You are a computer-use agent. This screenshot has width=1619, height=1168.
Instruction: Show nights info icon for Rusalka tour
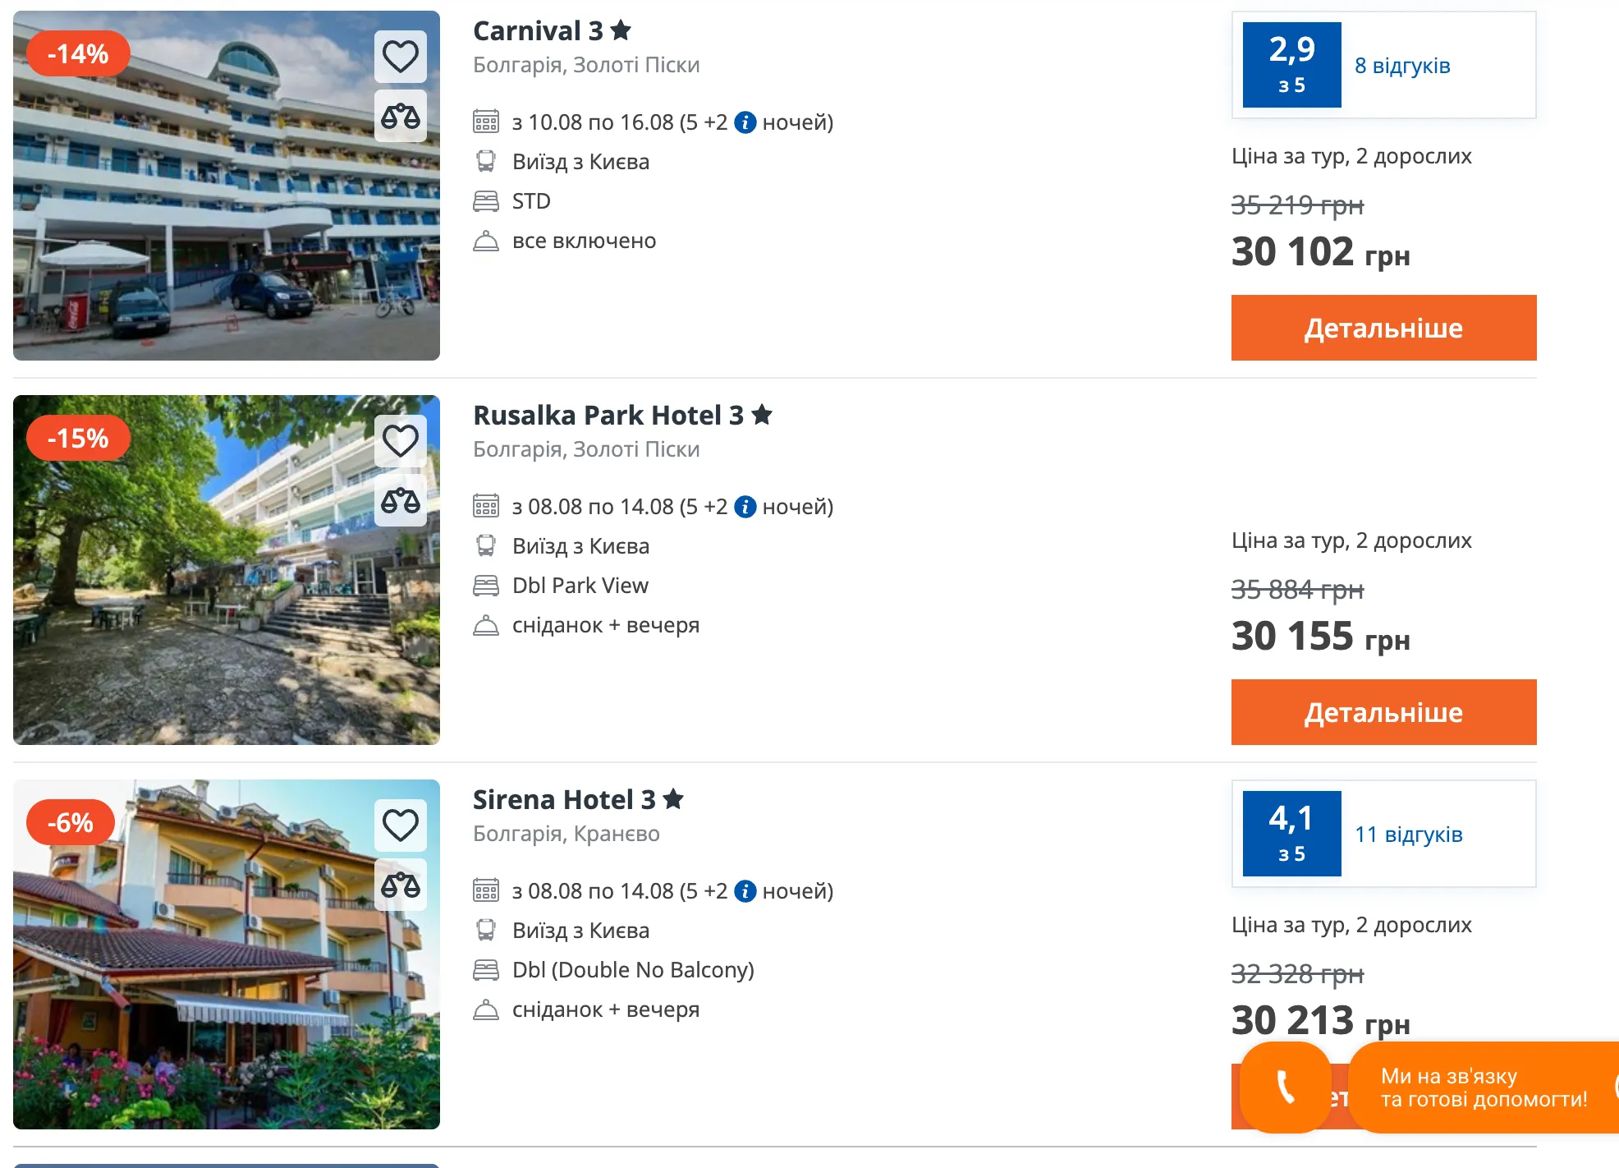pyautogui.click(x=745, y=507)
